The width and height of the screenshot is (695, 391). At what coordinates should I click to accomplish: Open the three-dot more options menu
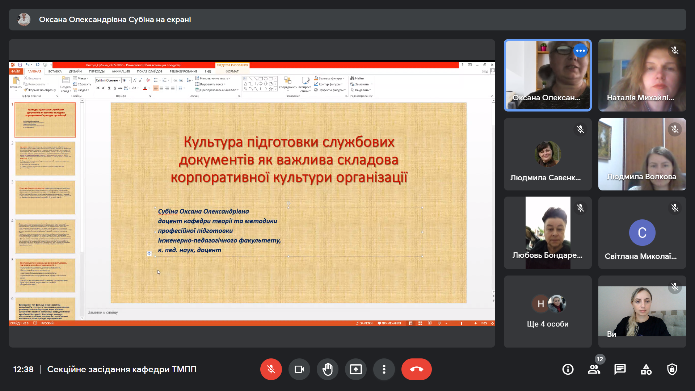tap(384, 369)
